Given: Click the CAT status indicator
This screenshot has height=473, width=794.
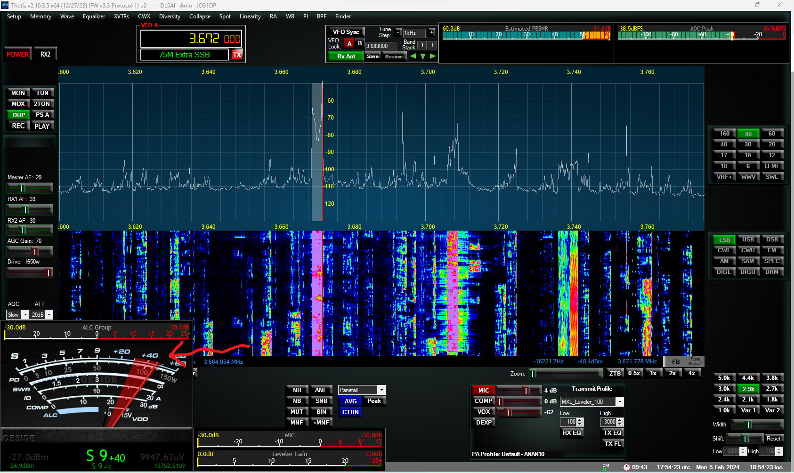Looking at the screenshot, I should (606, 467).
